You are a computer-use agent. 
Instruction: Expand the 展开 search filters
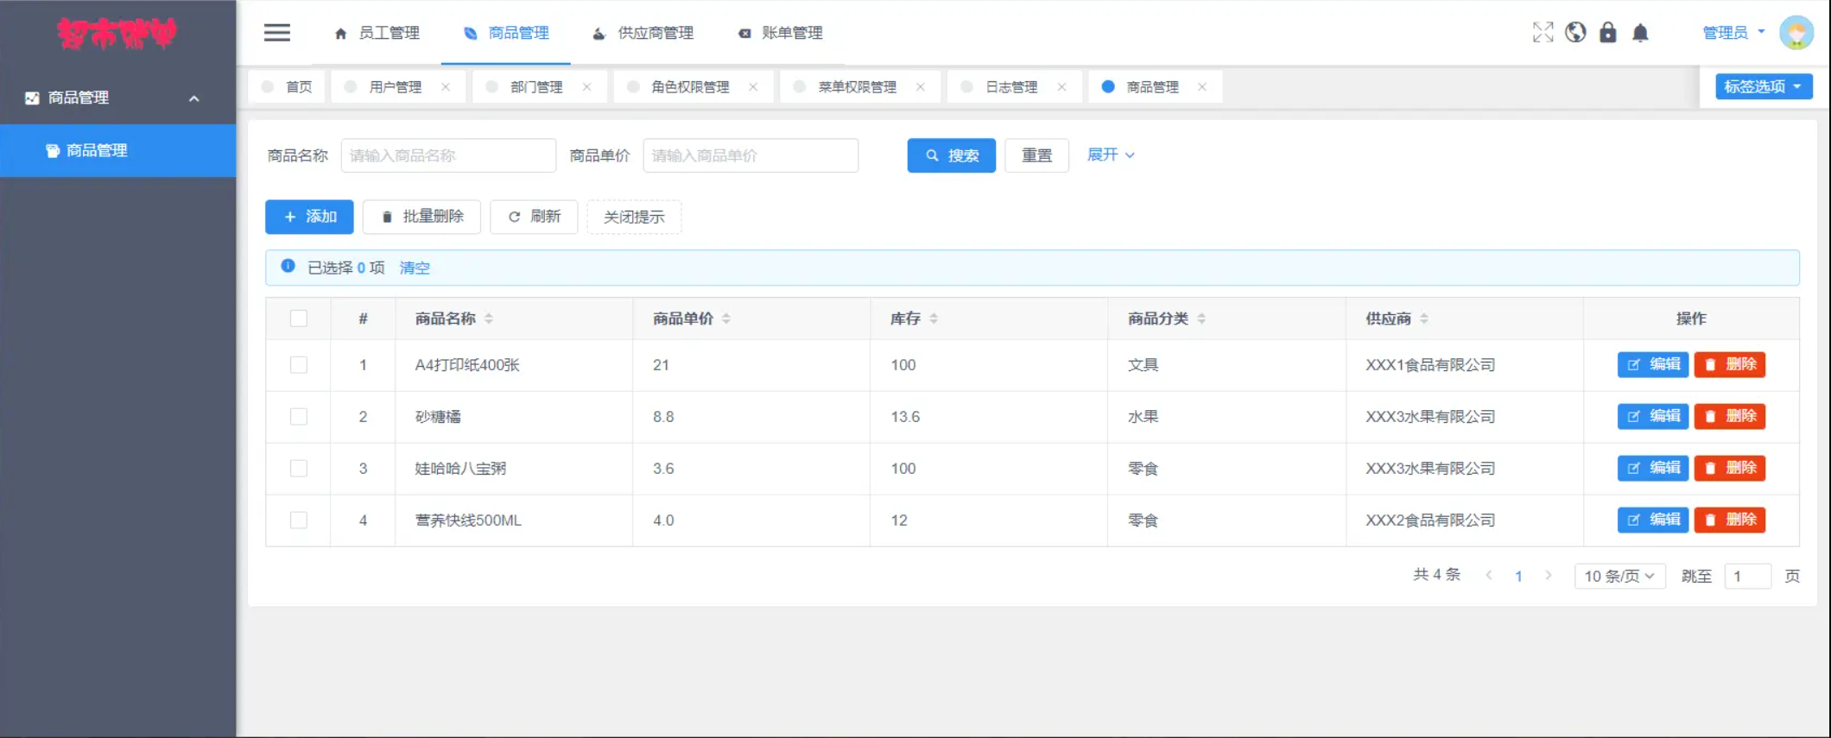point(1110,155)
